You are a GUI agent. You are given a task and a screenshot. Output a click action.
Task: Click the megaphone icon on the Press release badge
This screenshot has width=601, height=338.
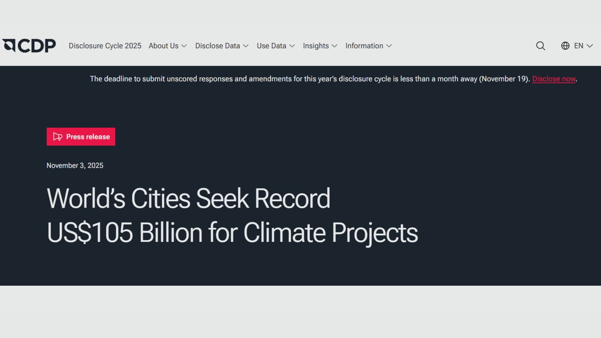coord(57,136)
